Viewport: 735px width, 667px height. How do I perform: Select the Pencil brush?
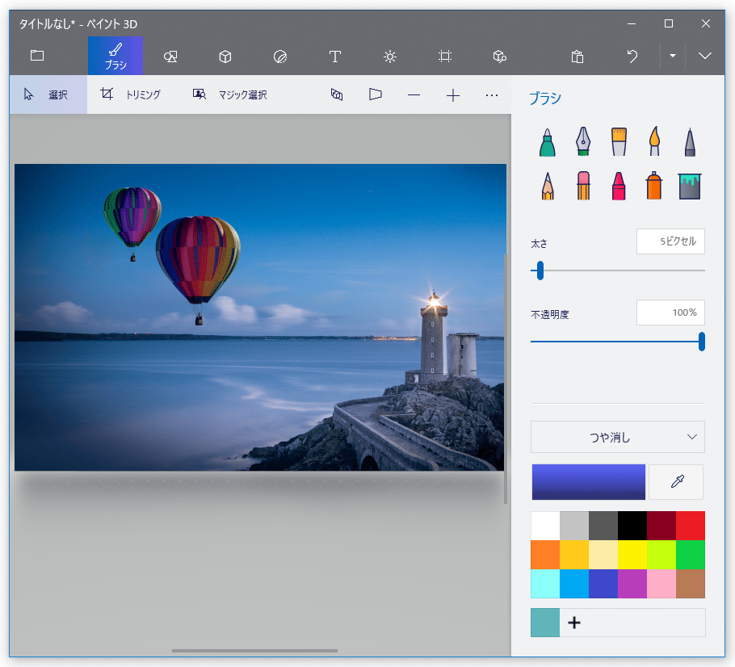[x=547, y=186]
